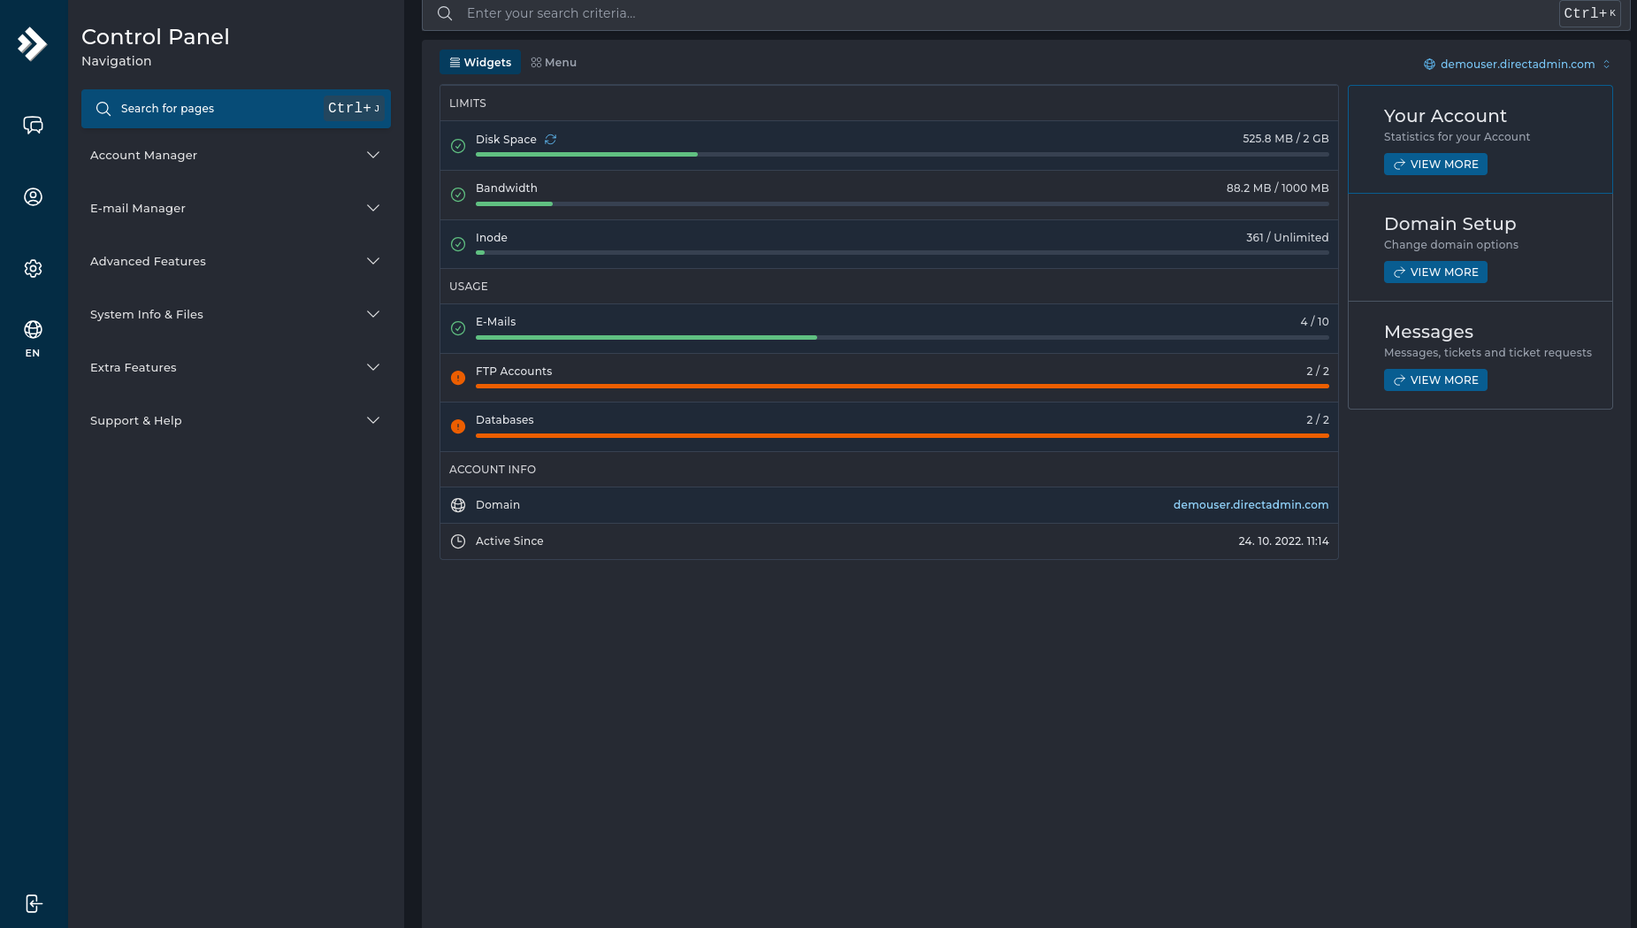This screenshot has width=1637, height=928.
Task: Click the E-Mails label
Action: coord(495,321)
